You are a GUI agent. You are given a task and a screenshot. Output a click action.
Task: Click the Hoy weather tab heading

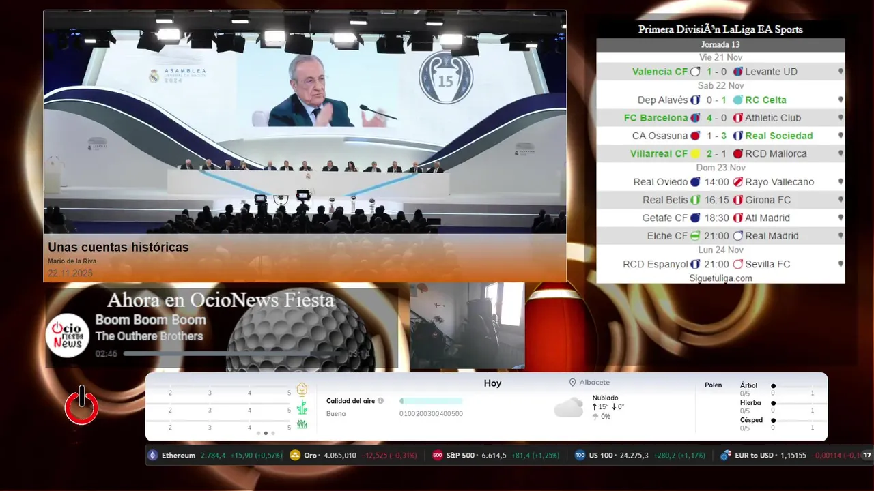click(492, 383)
